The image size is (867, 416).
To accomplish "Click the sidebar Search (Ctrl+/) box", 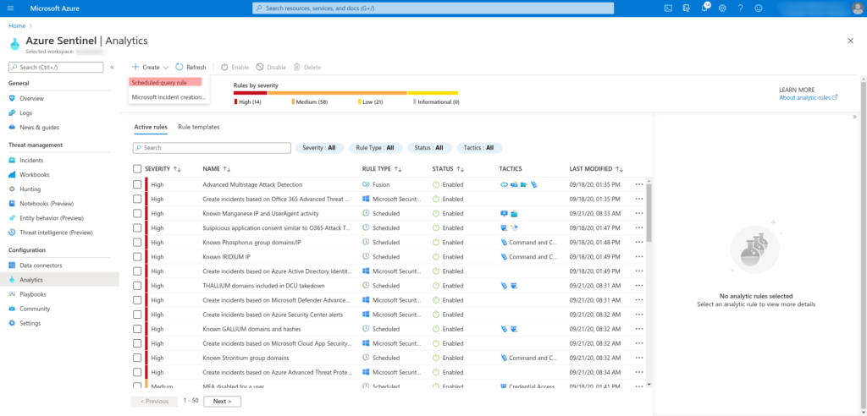I will coord(56,68).
